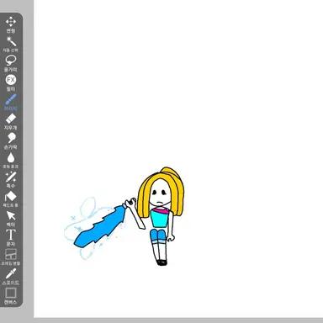Select the Paint Bucket (페인트 통) tool
The height and width of the screenshot is (323, 323).
click(x=11, y=199)
